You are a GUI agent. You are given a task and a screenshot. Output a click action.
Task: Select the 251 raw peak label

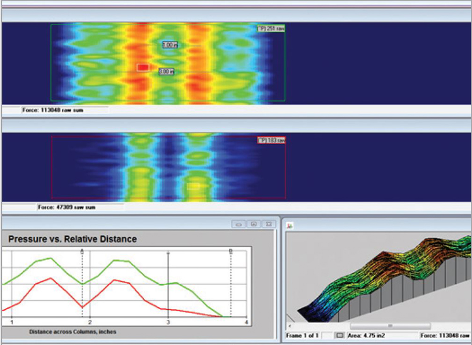(271, 28)
